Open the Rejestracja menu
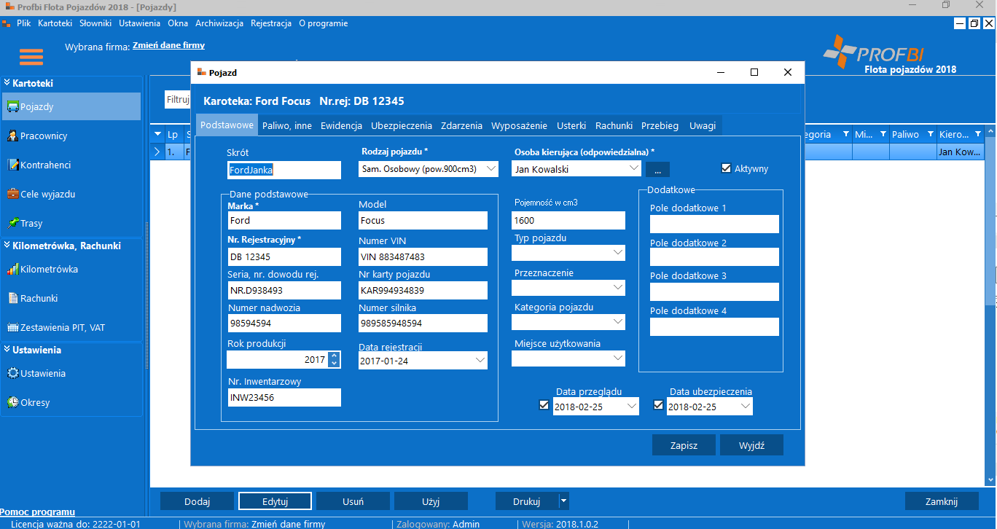The image size is (997, 529). pyautogui.click(x=271, y=23)
